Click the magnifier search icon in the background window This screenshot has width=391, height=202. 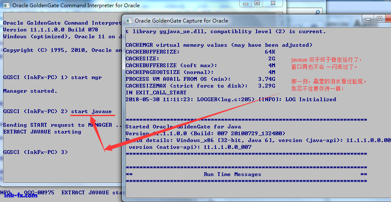(317, 12)
